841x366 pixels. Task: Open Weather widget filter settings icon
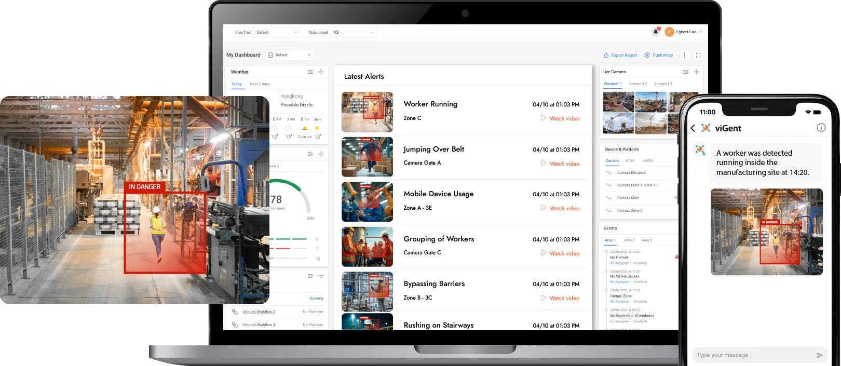(x=310, y=72)
